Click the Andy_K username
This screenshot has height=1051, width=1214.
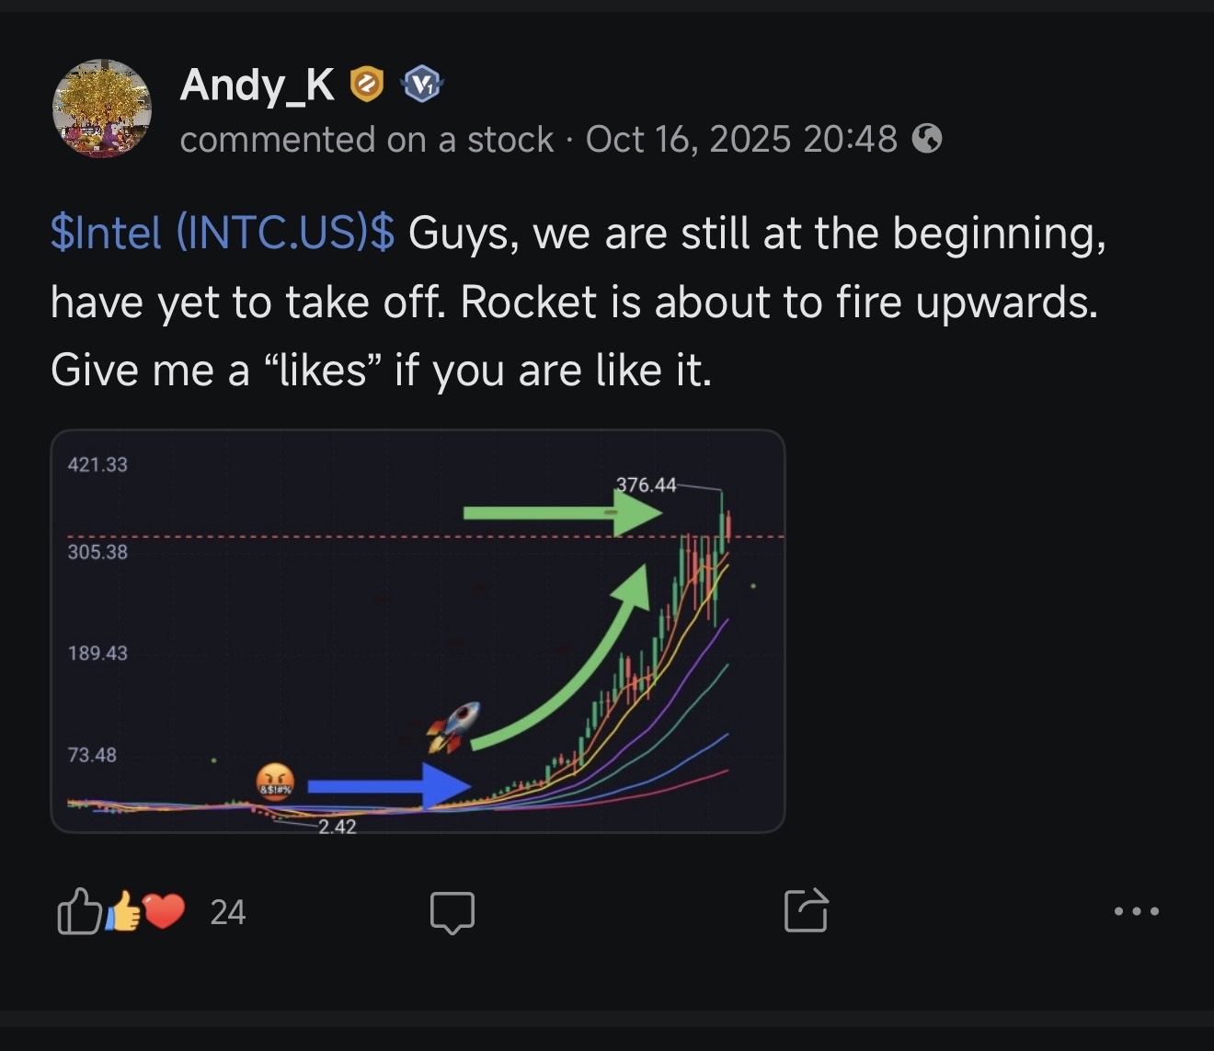pos(258,85)
